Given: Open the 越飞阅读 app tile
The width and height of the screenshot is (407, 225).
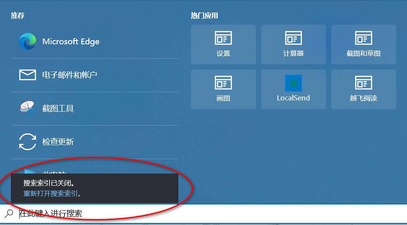Looking at the screenshot, I should (363, 89).
